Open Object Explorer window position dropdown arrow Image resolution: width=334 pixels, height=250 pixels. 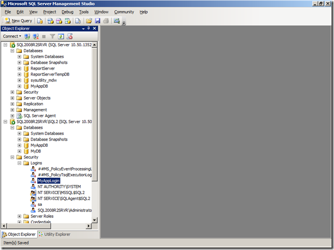point(83,29)
